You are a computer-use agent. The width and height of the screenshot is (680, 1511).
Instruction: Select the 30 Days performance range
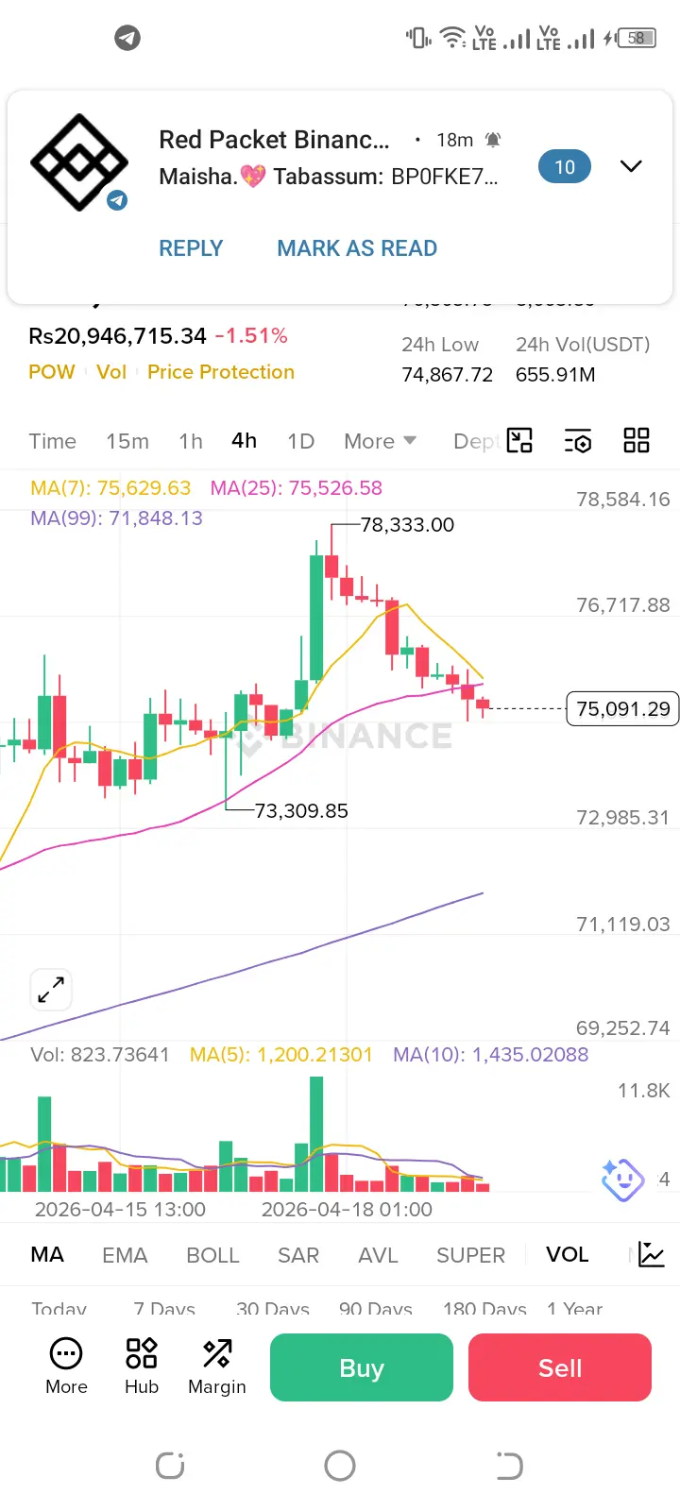coord(273,1309)
